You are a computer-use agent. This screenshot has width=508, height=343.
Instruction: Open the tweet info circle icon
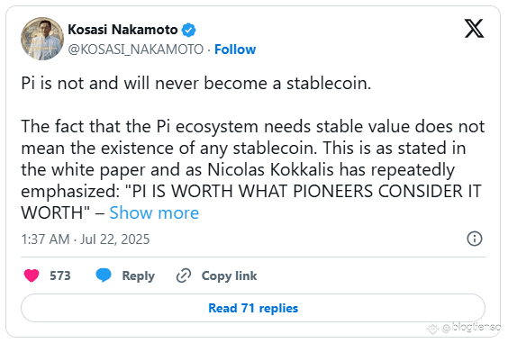475,239
